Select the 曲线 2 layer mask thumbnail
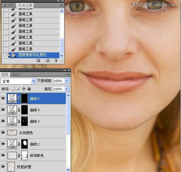This screenshot has height=172, width=181. pyautogui.click(x=24, y=144)
